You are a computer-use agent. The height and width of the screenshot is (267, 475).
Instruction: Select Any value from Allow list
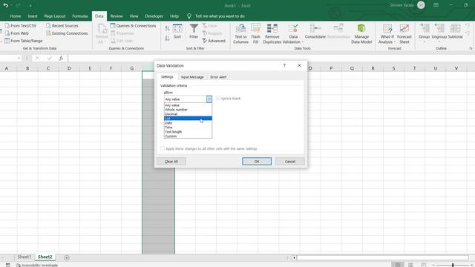click(x=188, y=105)
